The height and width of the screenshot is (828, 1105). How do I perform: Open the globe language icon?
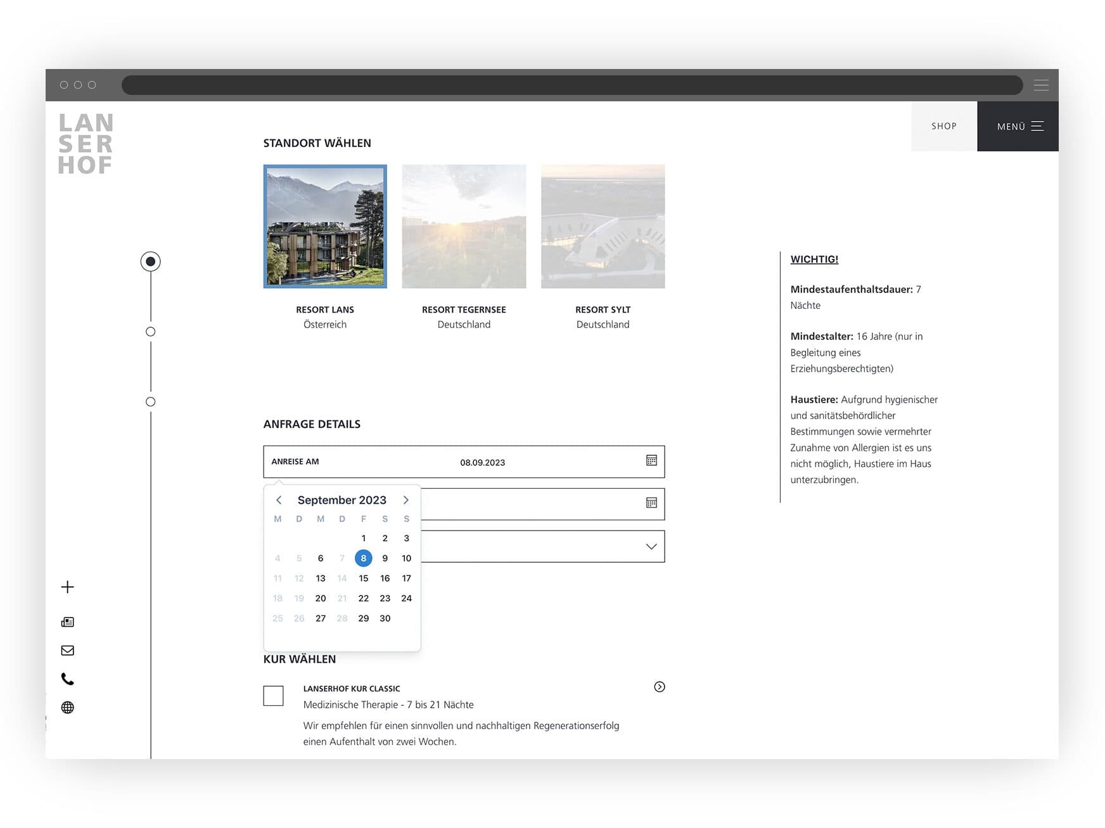[67, 708]
